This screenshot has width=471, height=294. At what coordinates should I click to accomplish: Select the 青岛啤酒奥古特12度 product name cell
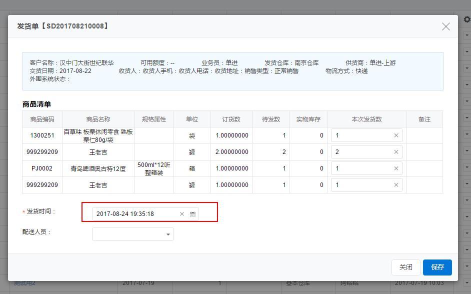point(98,168)
